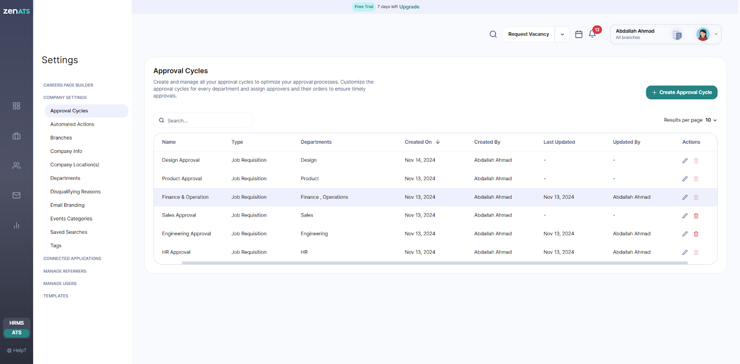Delete the Engineering Approval cycle
740x364 pixels.
pos(696,234)
